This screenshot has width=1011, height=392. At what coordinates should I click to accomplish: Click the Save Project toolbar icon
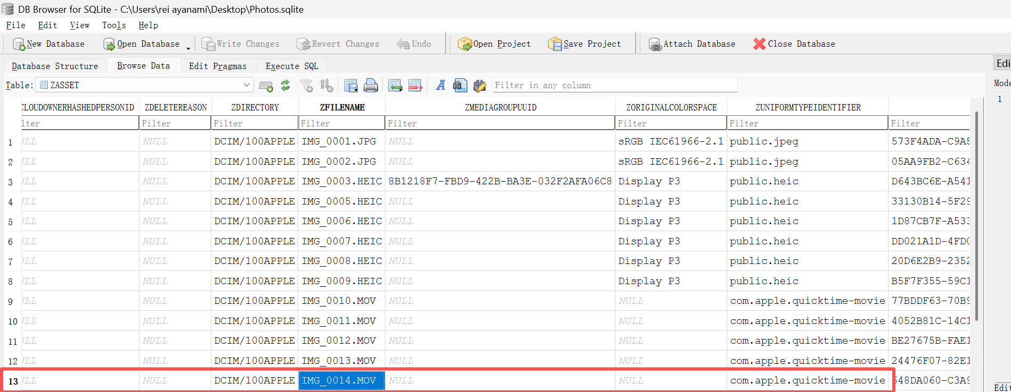[555, 44]
